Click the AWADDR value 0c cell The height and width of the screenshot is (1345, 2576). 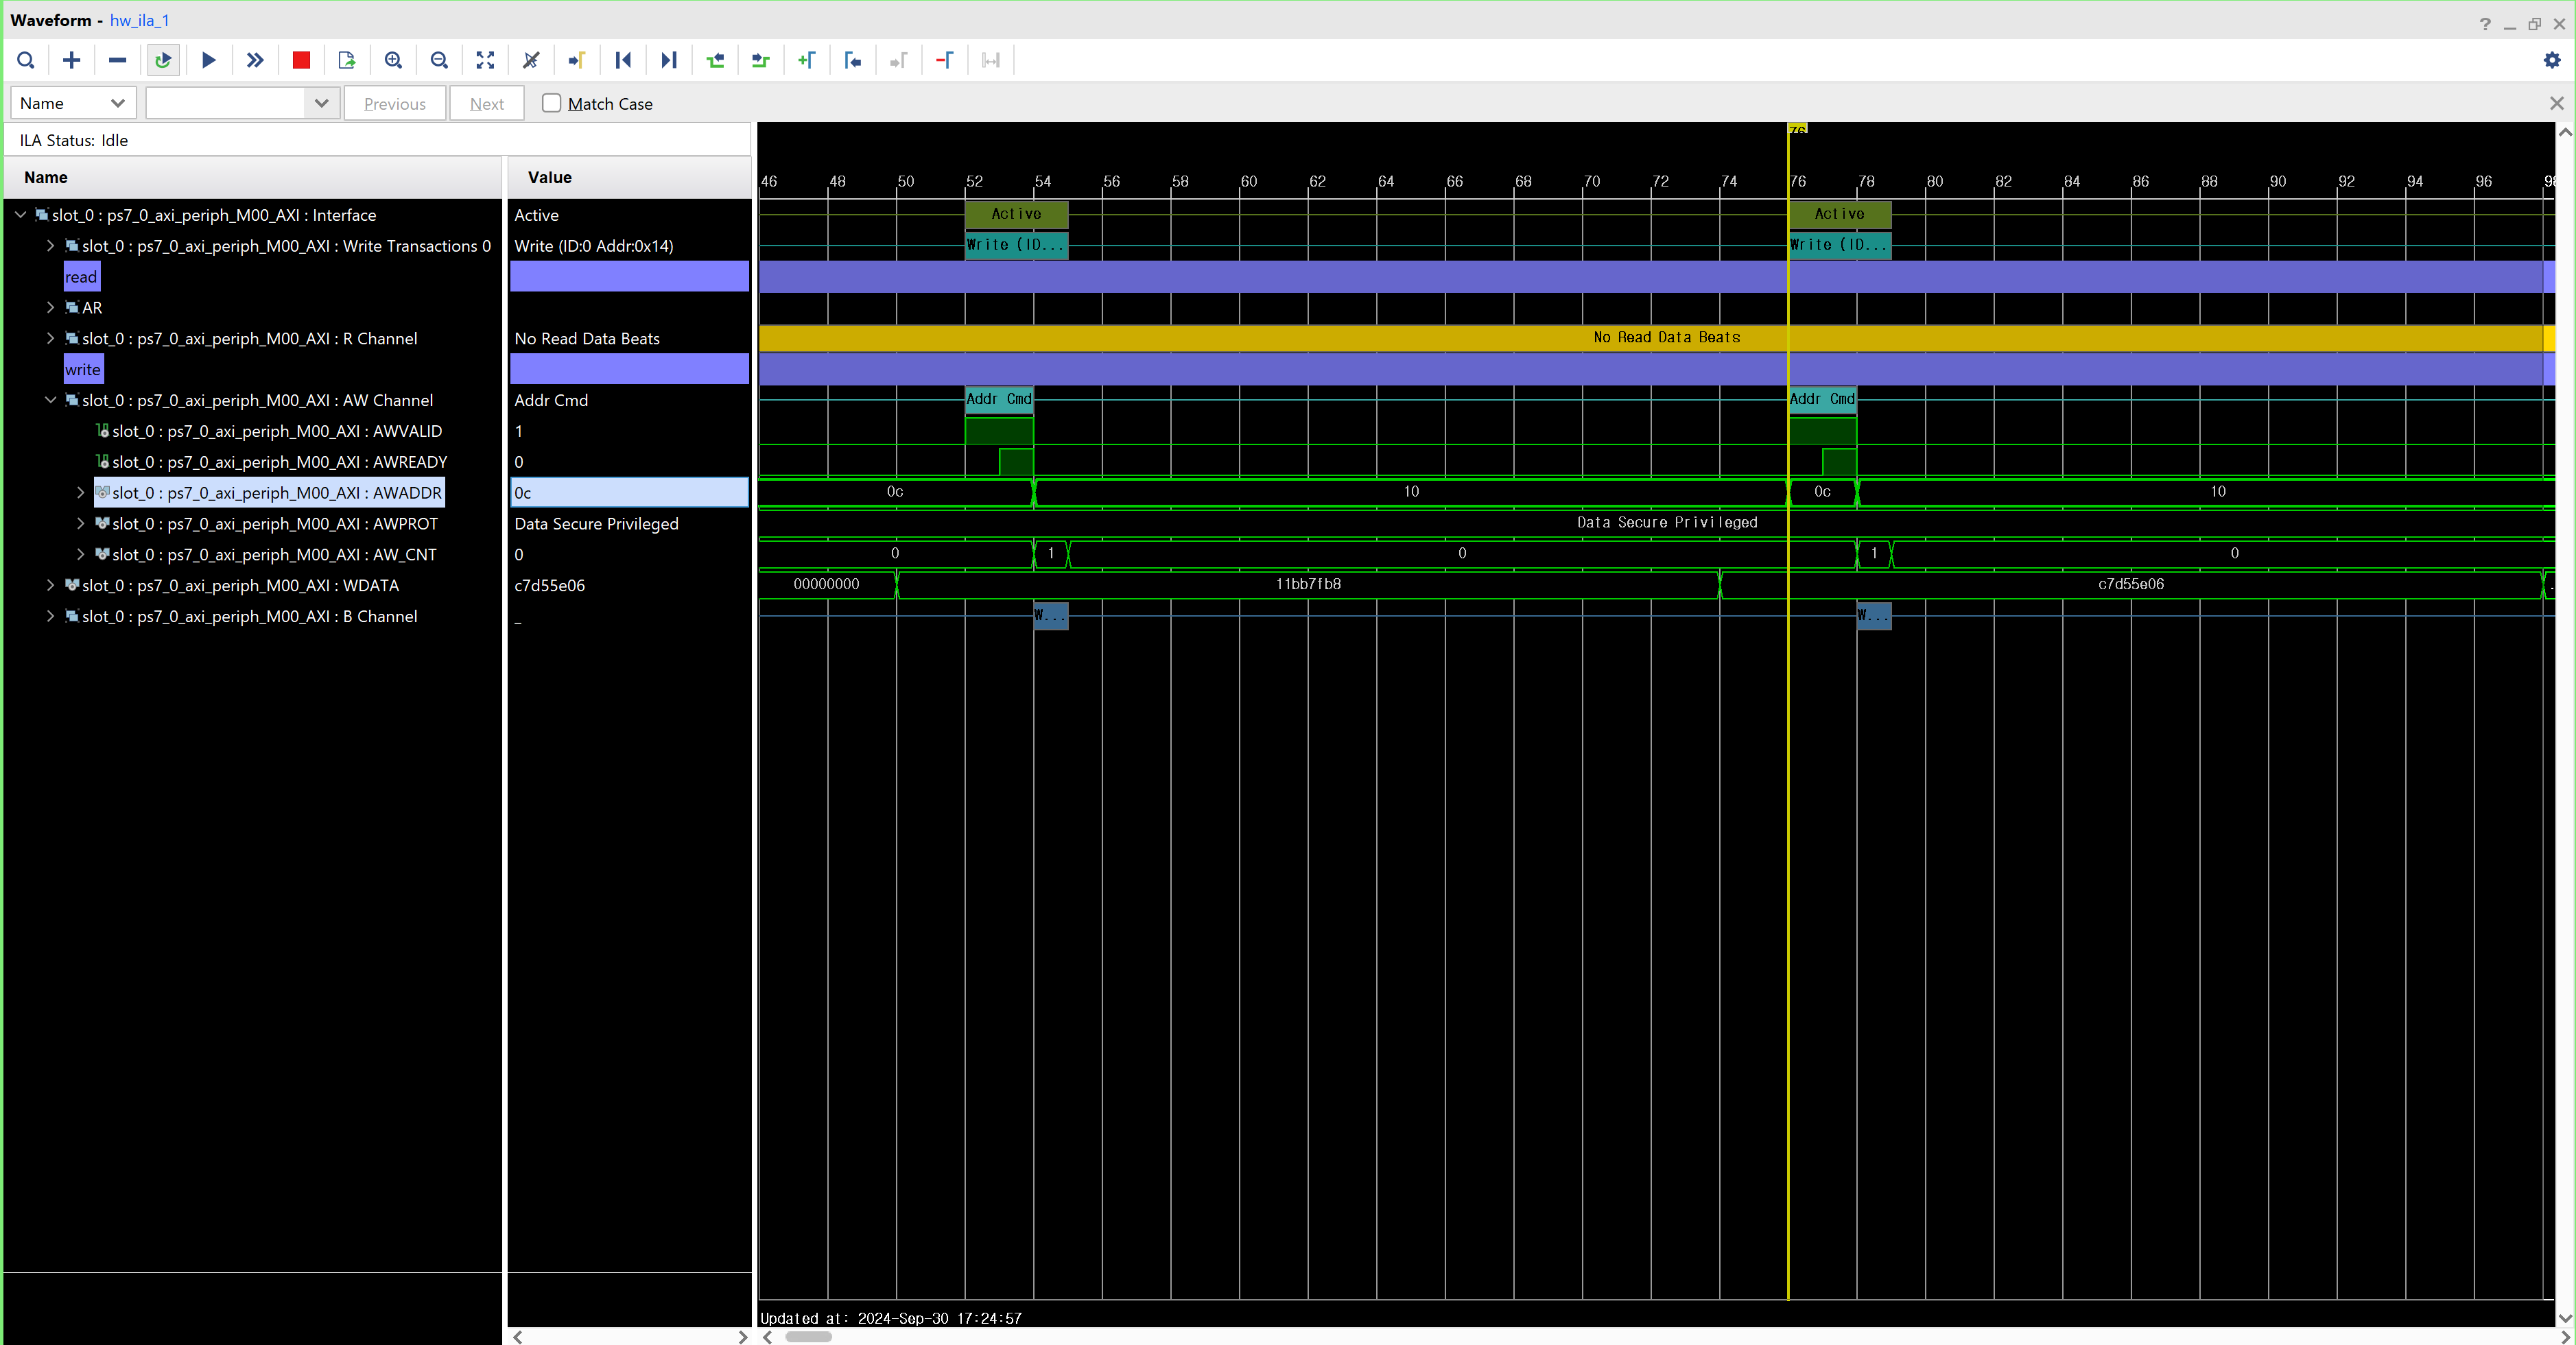click(x=629, y=492)
